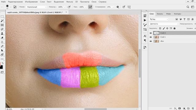The image size is (196, 110).
Task: Swap foreground and background colors
Action: click(x=3, y=63)
